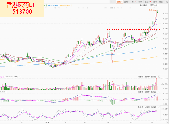Click the 456.000 volume axis label
The image size is (169, 124).
(164, 84)
